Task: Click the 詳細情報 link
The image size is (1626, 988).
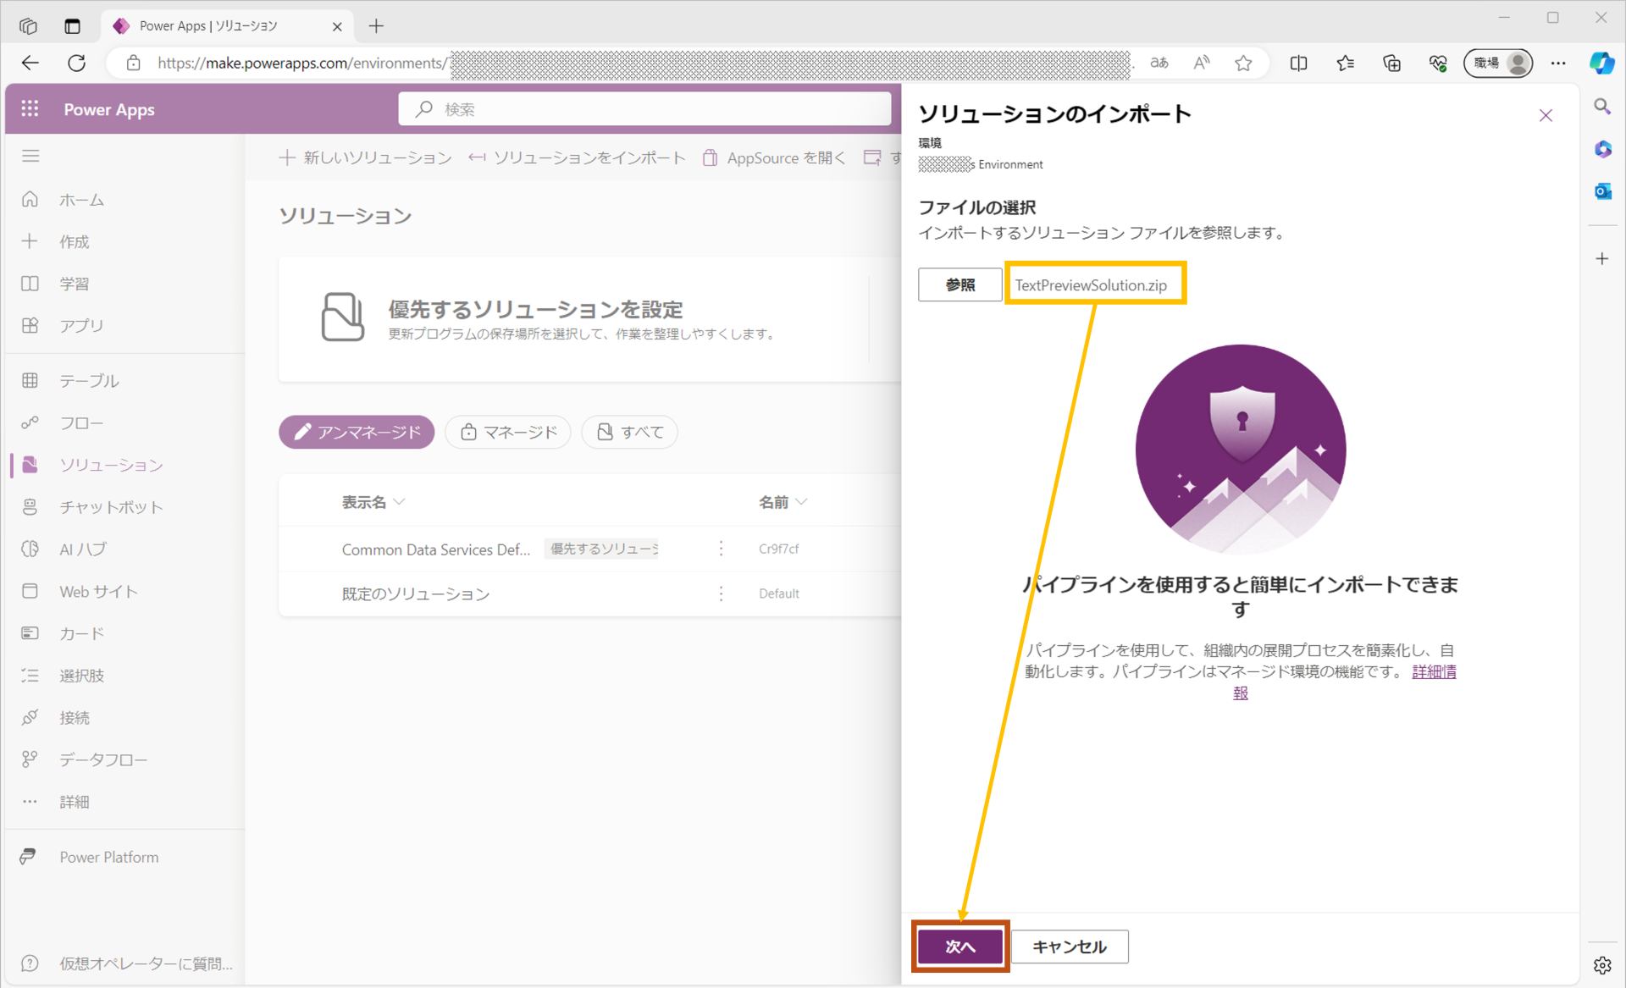Action: click(1433, 671)
